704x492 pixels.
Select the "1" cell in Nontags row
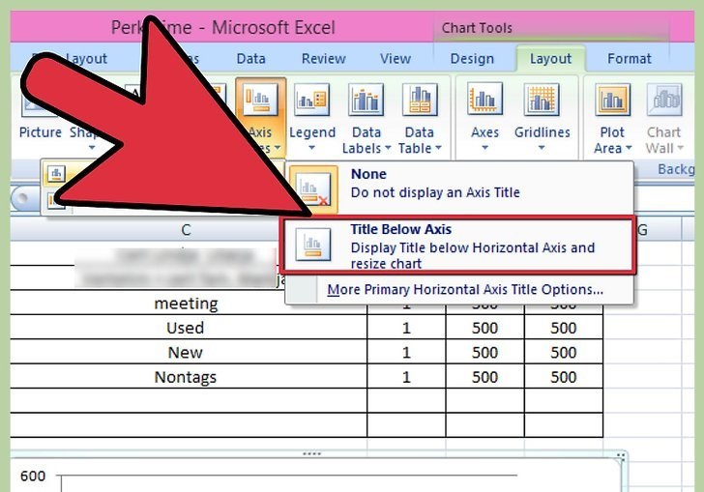pos(406,377)
